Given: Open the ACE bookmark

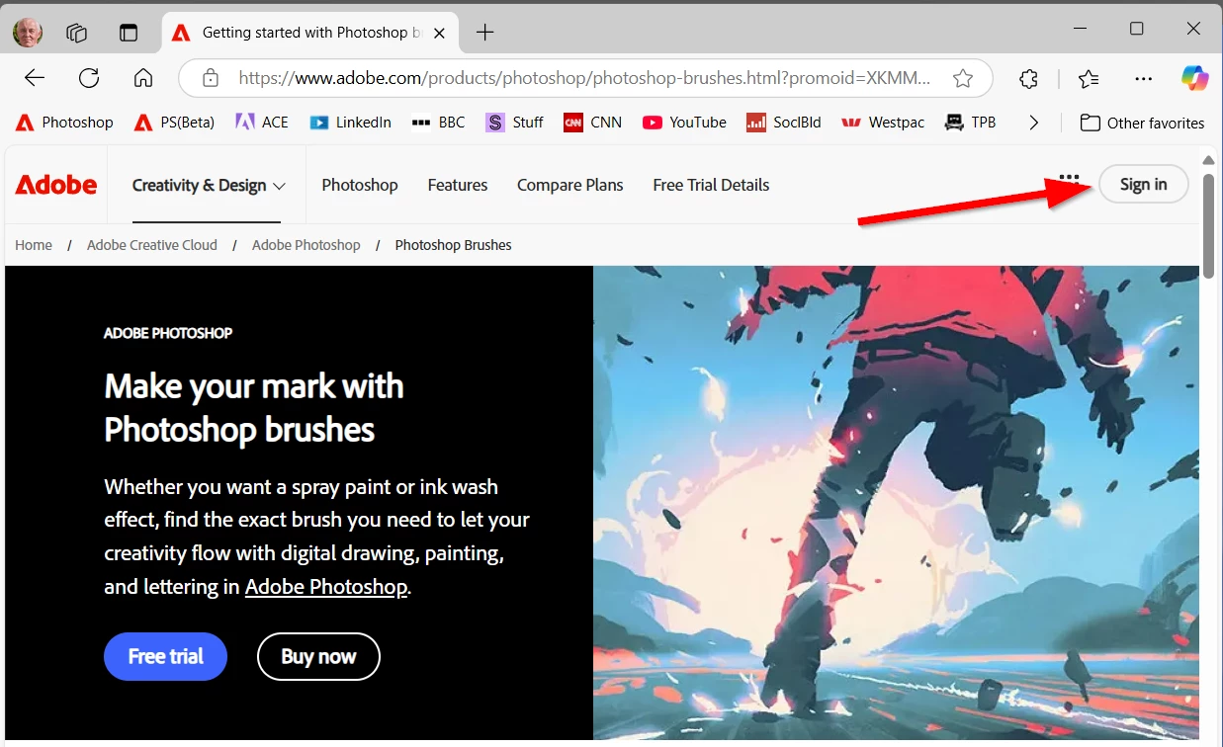Looking at the screenshot, I should click(262, 123).
